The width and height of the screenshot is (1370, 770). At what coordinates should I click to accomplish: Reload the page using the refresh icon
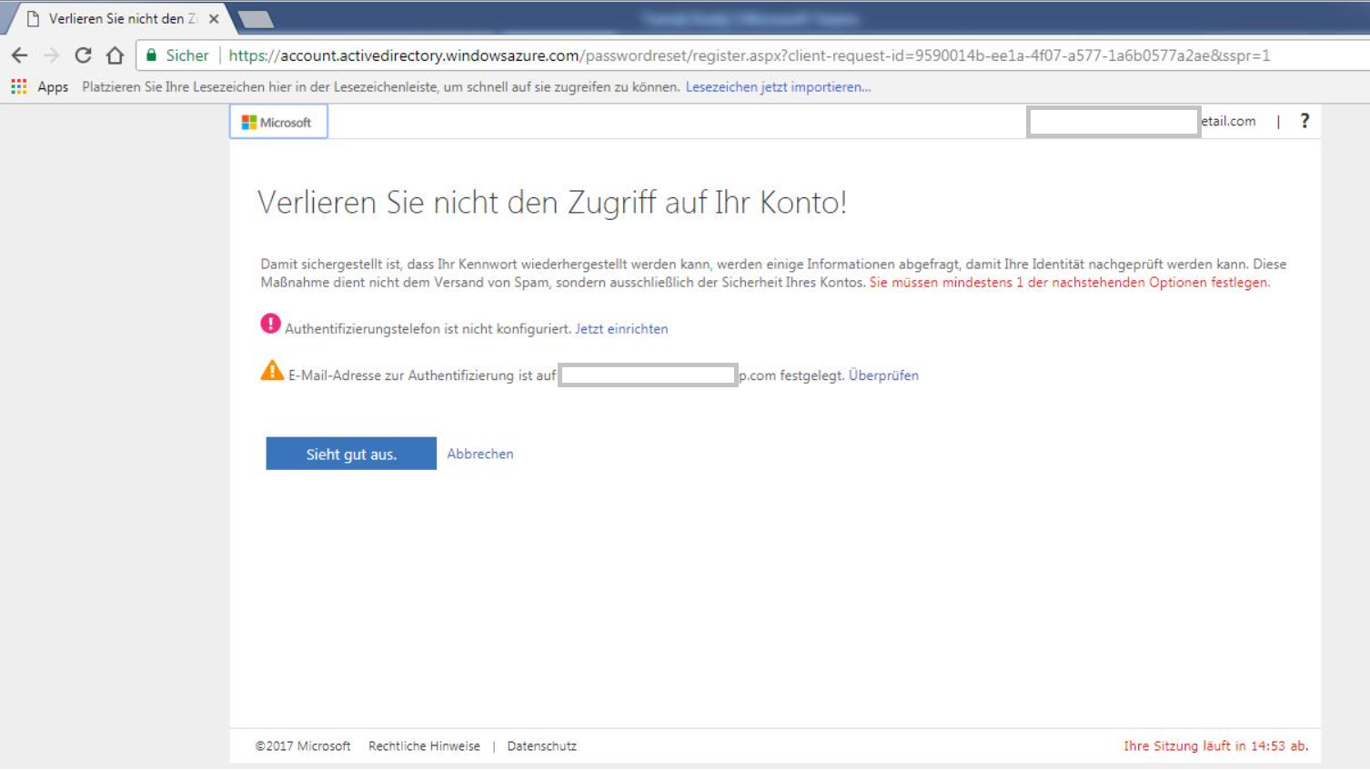point(82,55)
